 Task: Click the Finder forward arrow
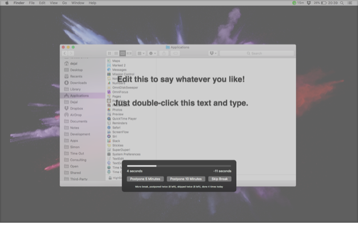pos(71,53)
